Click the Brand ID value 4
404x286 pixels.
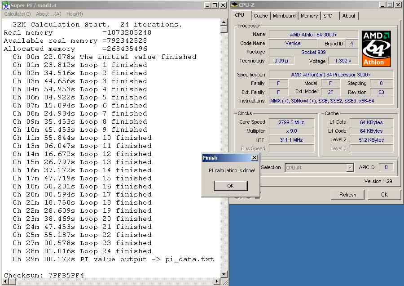(351, 43)
